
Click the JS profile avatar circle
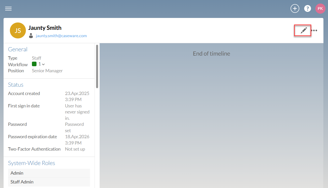(x=18, y=30)
